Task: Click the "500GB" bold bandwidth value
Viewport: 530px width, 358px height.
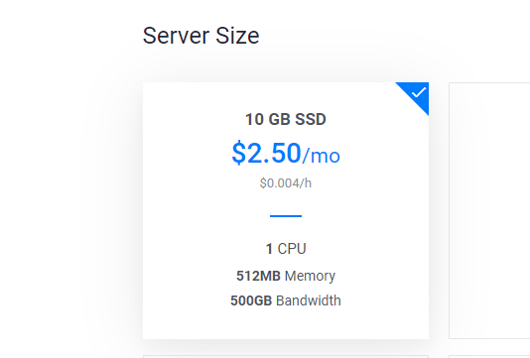Action: [x=251, y=300]
